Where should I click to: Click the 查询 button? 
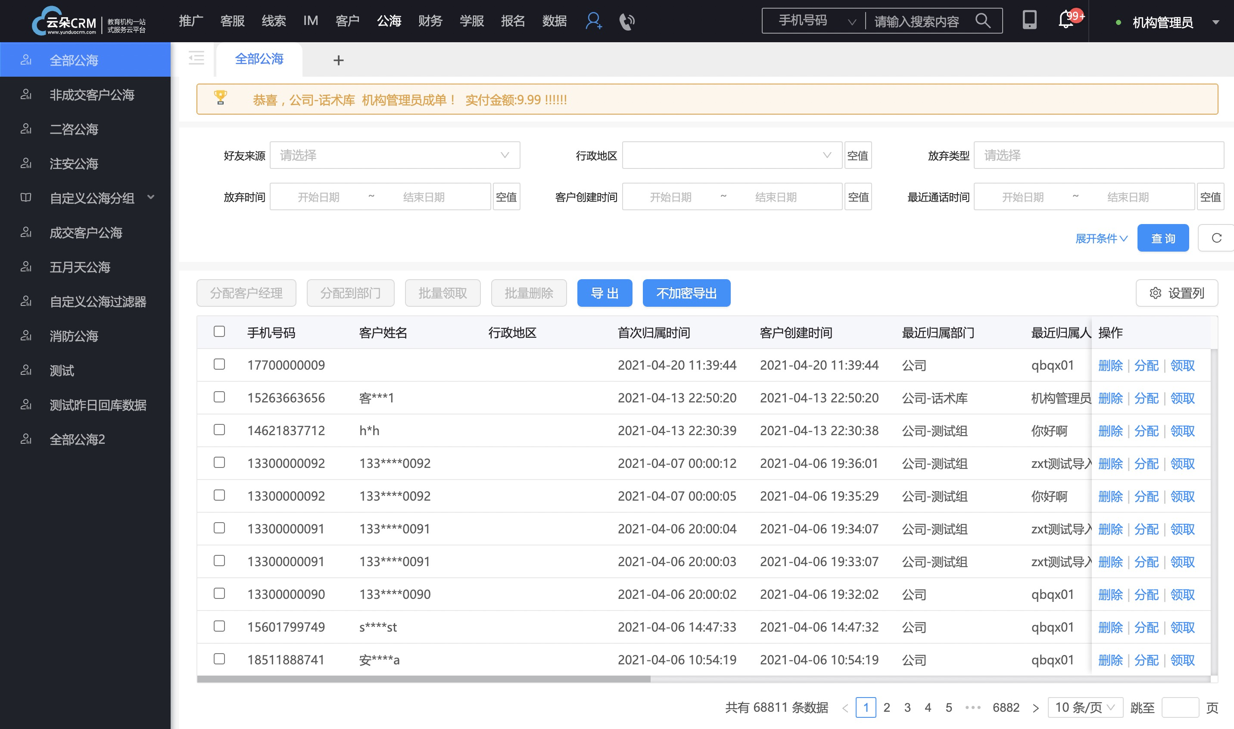[x=1163, y=239]
